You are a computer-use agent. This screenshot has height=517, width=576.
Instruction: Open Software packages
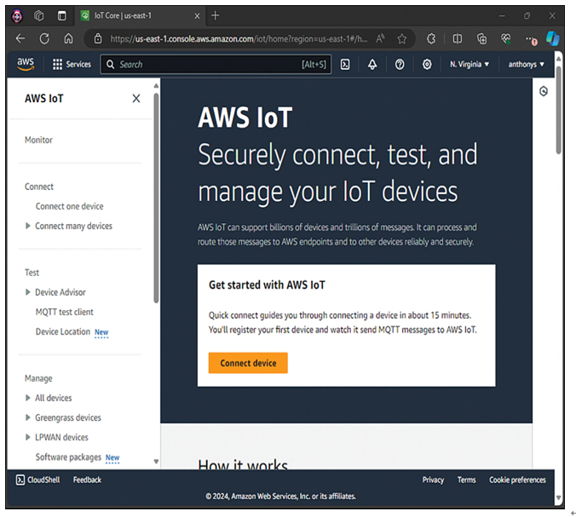(x=68, y=457)
